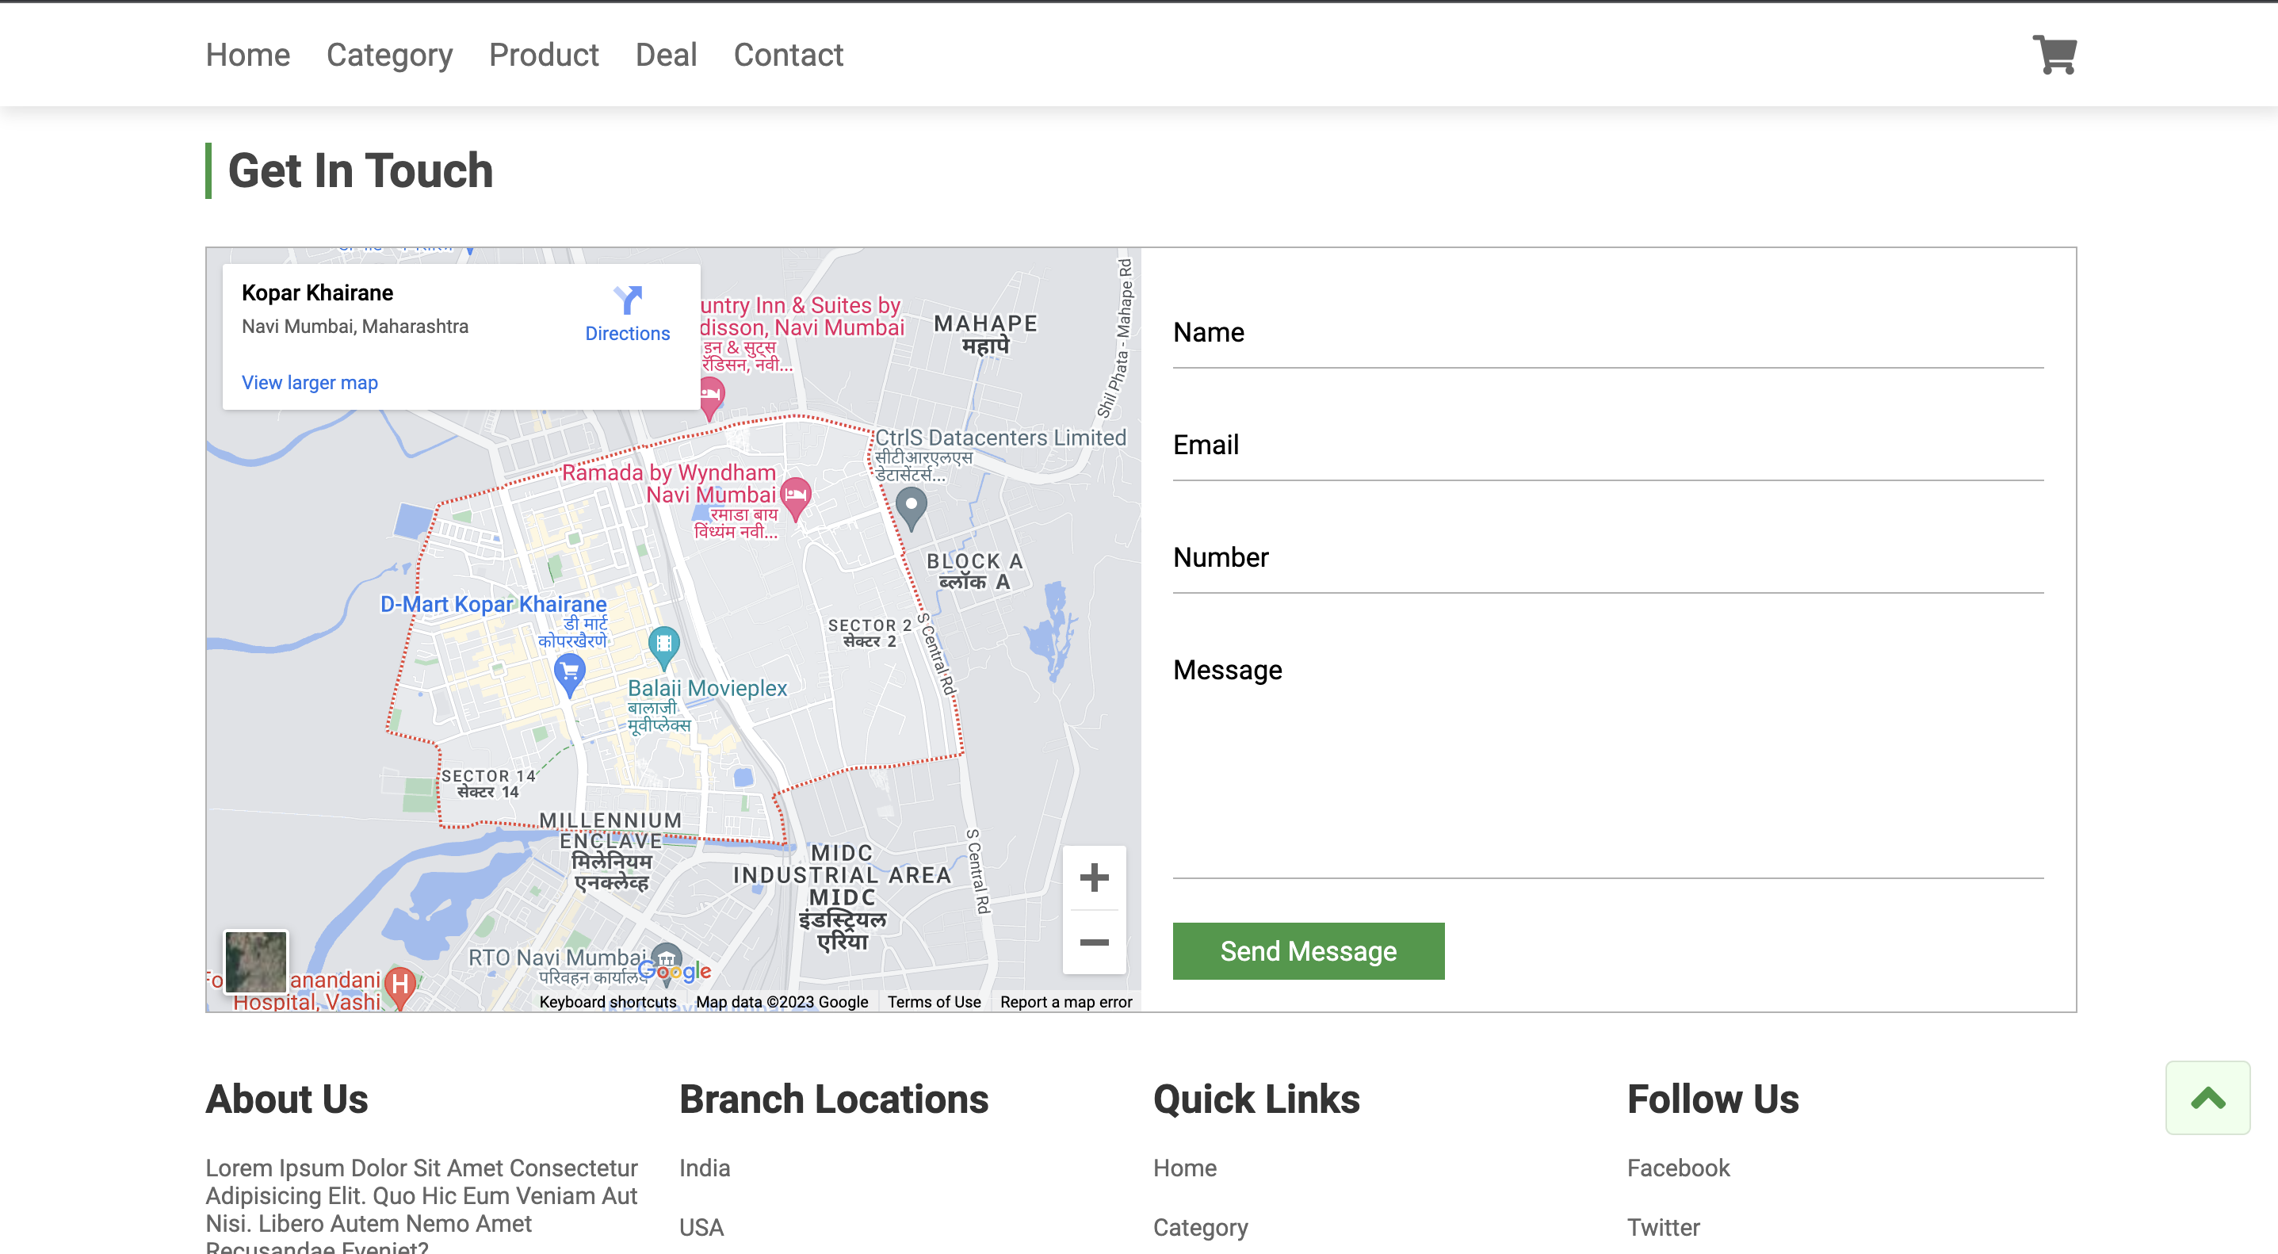Click the Send Message button
The image size is (2278, 1254).
(x=1307, y=950)
